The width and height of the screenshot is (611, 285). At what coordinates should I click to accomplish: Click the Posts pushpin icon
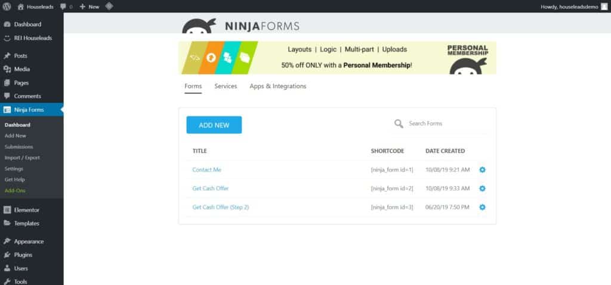(7, 55)
